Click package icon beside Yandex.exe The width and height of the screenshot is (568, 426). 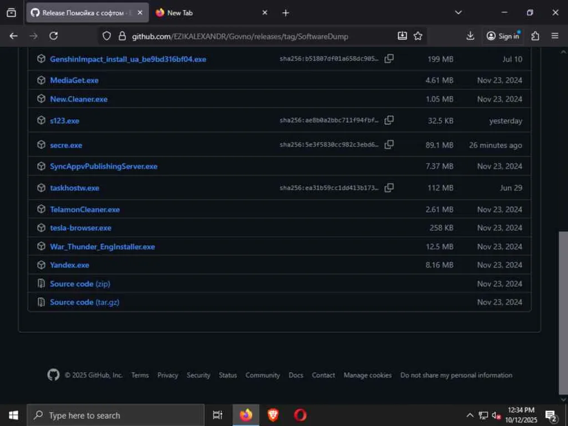coord(41,265)
